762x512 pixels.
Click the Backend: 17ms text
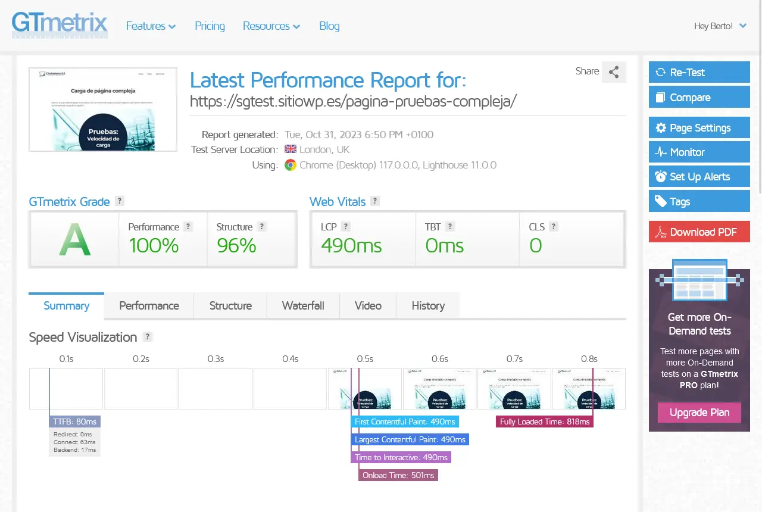click(75, 450)
